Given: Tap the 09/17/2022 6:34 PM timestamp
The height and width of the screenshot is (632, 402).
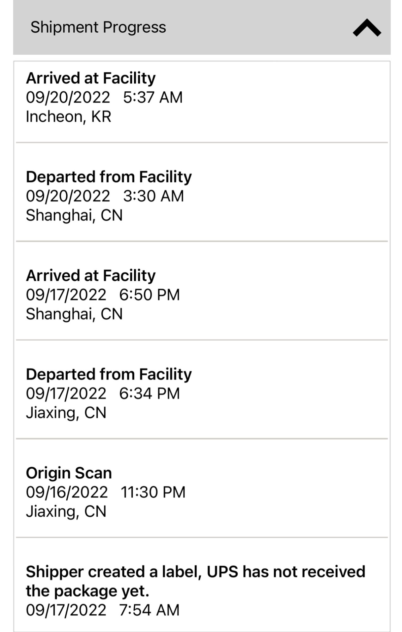Looking at the screenshot, I should click(103, 393).
